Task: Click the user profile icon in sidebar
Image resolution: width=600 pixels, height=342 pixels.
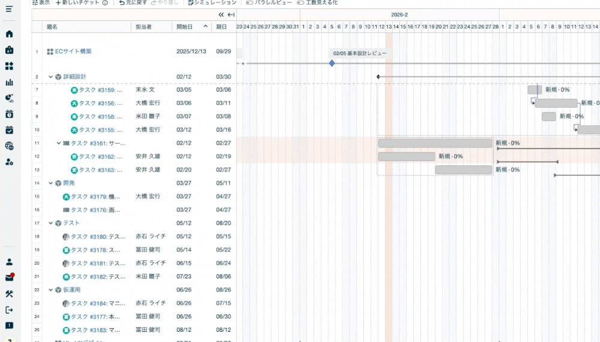Action: click(x=9, y=262)
